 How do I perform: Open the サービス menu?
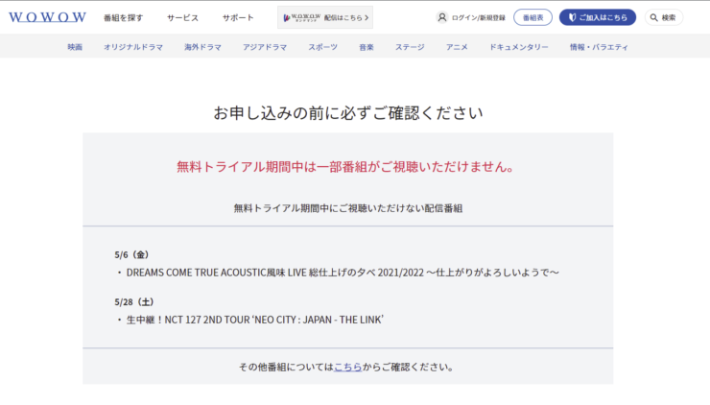point(182,17)
